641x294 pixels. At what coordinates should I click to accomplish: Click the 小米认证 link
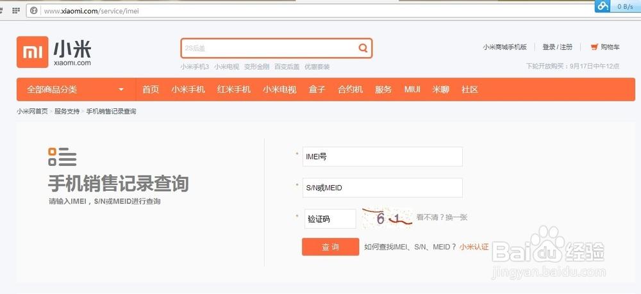tap(474, 247)
